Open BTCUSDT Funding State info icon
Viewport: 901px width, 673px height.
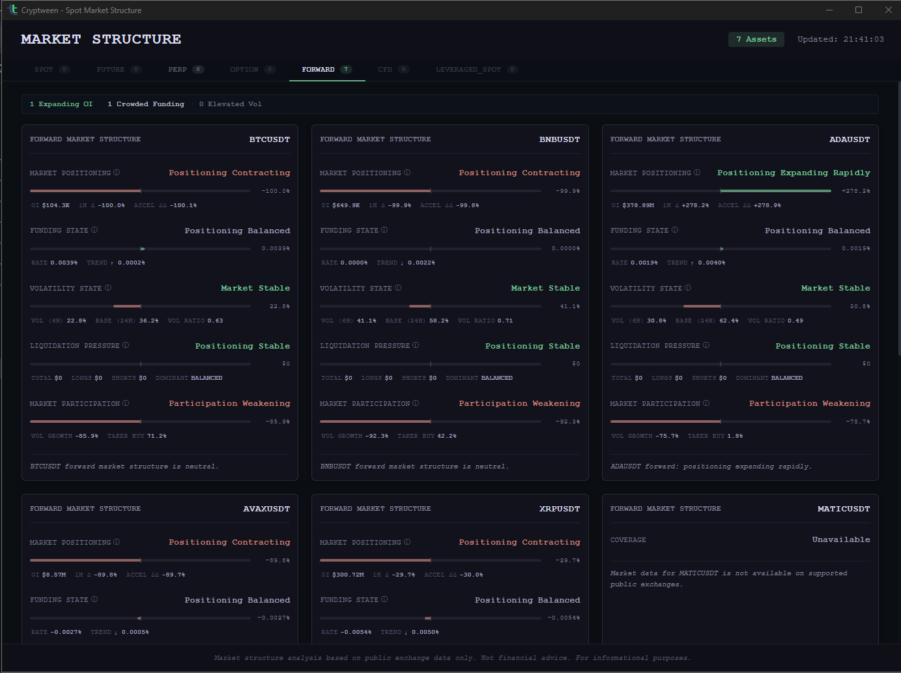click(94, 230)
